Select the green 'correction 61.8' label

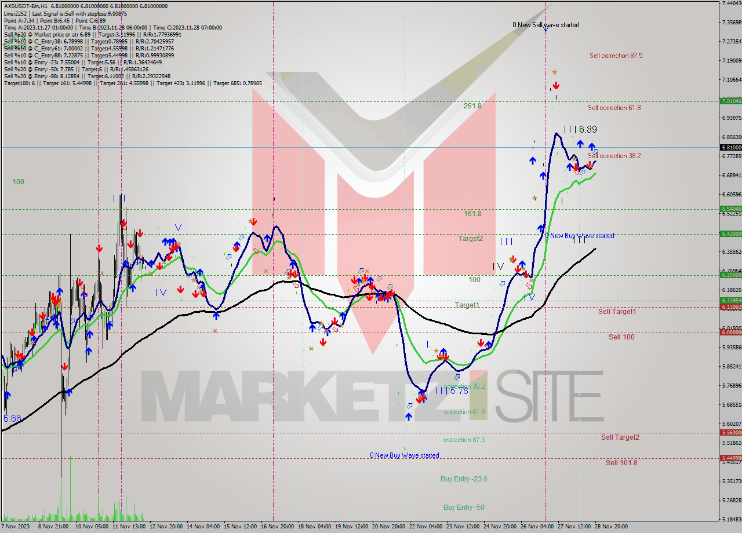(x=464, y=412)
